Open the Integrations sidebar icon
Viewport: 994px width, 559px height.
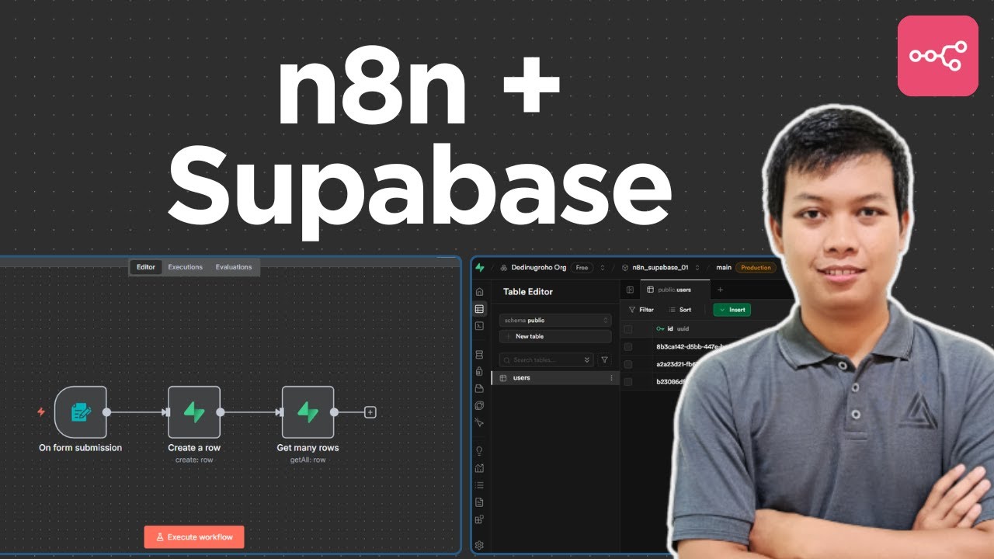[x=479, y=519]
